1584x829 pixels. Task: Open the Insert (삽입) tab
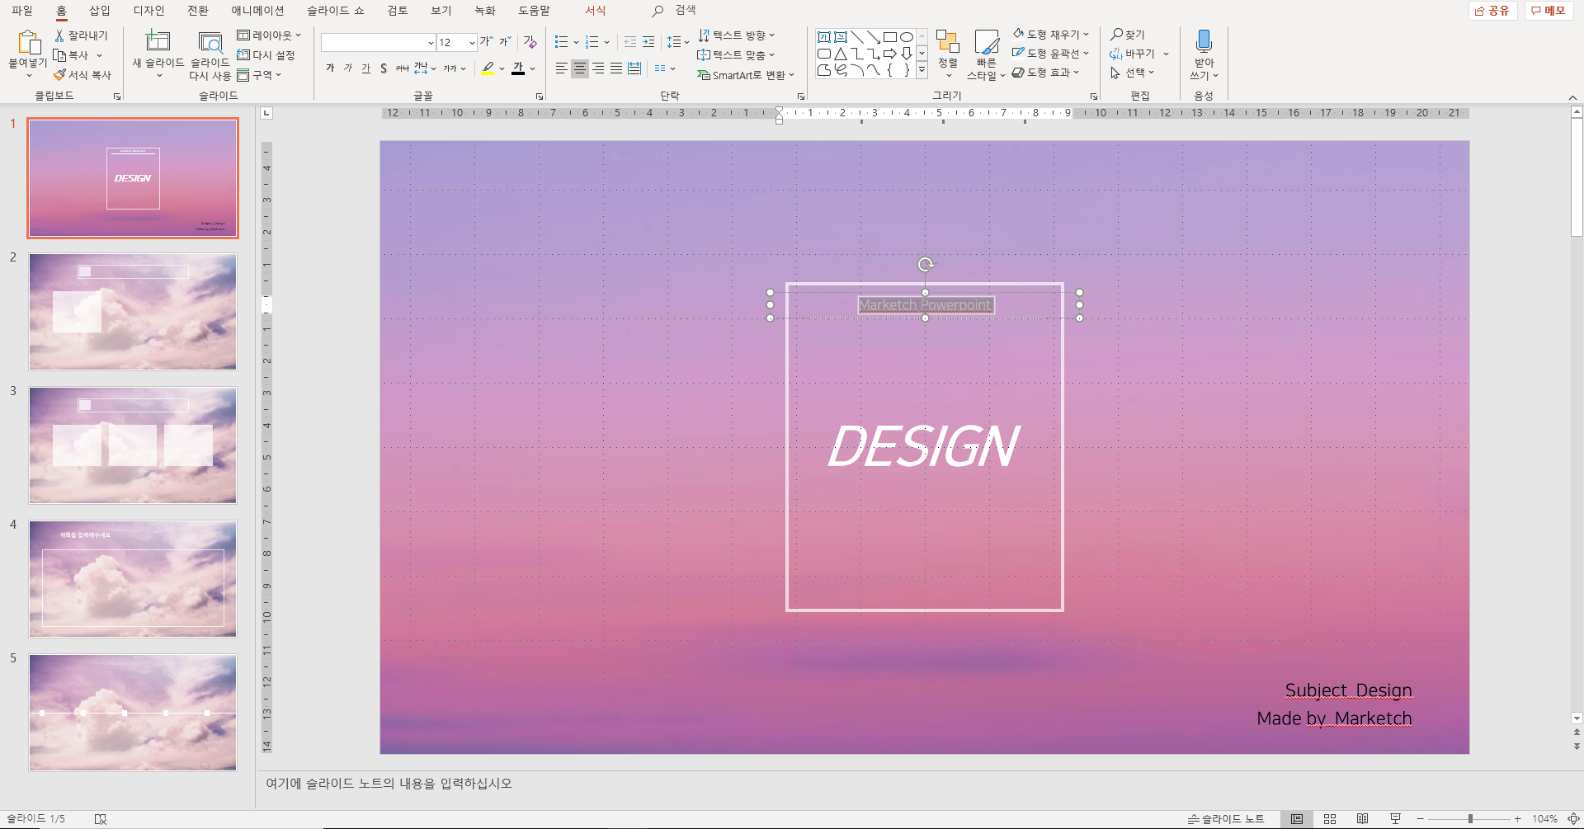[x=100, y=11]
